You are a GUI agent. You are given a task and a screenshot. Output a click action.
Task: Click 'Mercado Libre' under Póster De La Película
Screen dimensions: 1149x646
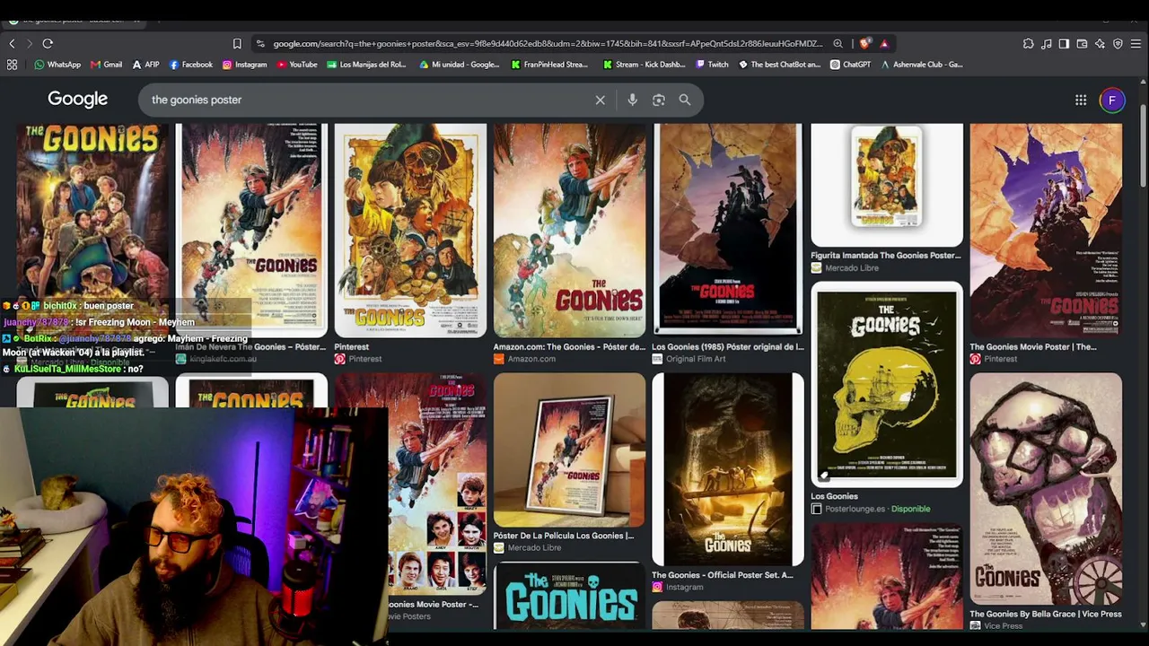(x=534, y=548)
